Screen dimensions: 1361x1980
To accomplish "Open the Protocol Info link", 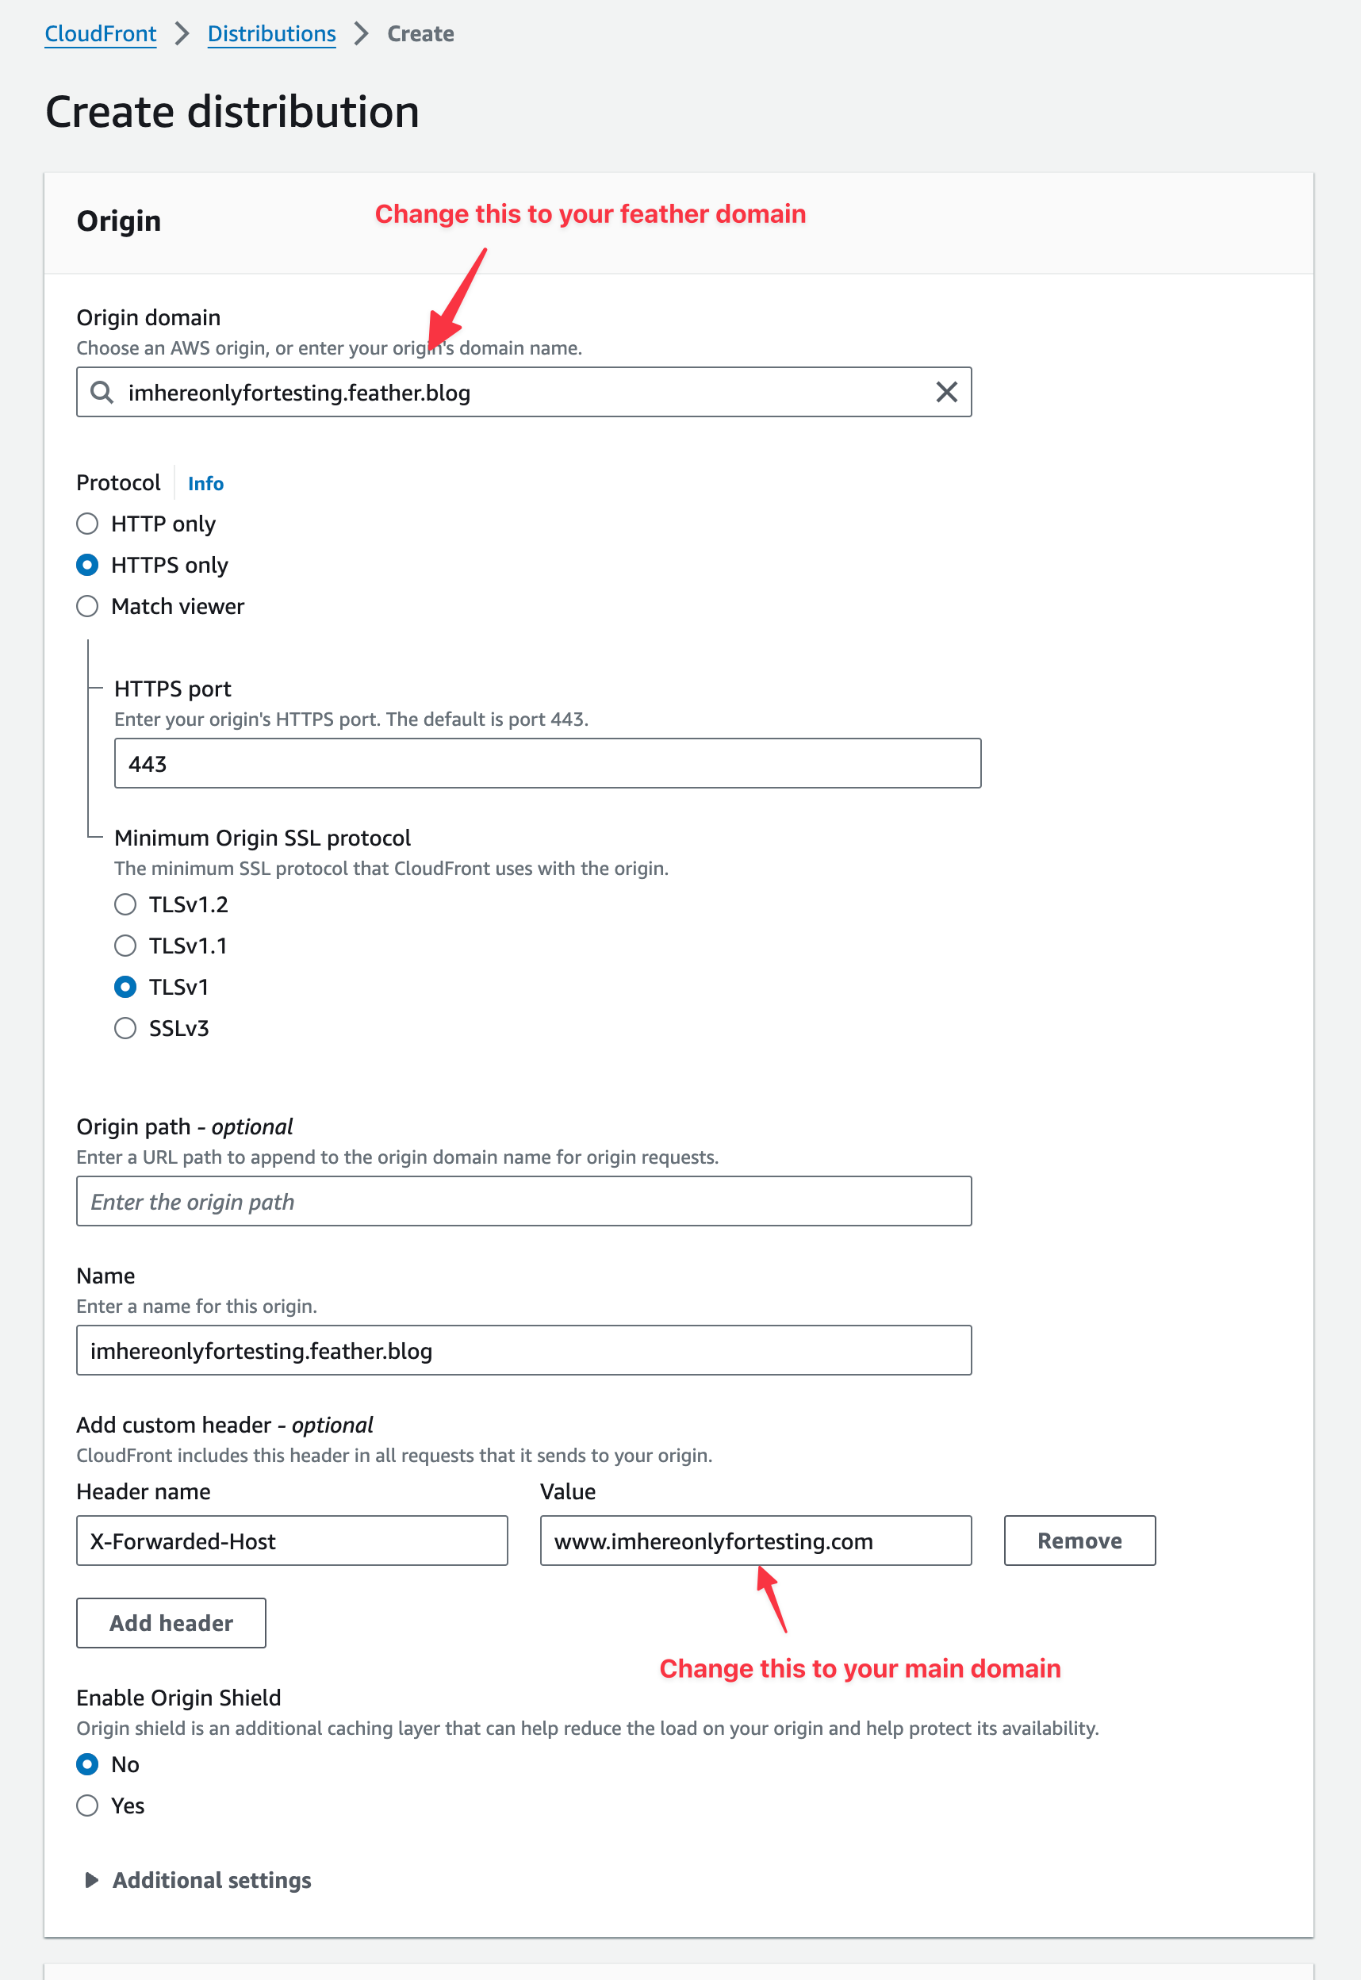I will pyautogui.click(x=205, y=483).
